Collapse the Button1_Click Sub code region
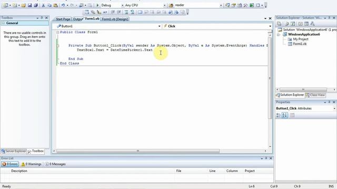337x189 pixels. [x=57, y=46]
